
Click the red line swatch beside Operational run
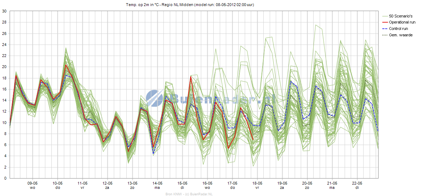[x=385, y=22]
